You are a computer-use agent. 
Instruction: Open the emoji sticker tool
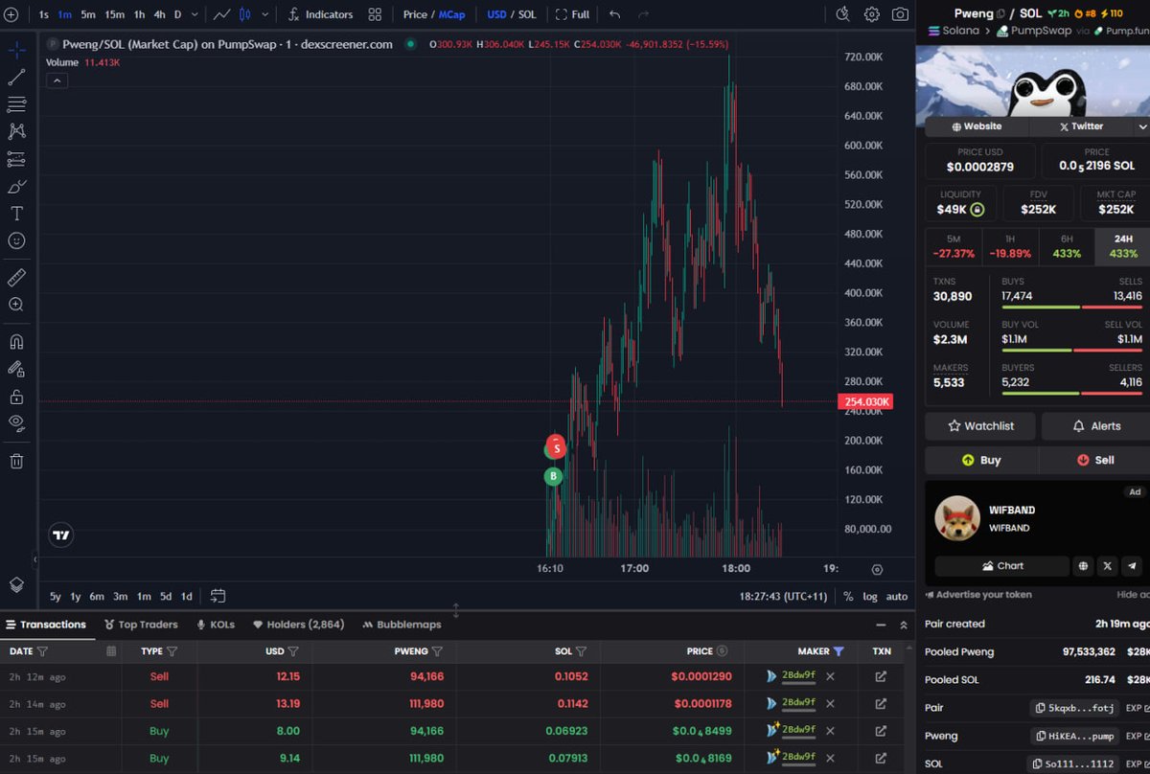(15, 240)
